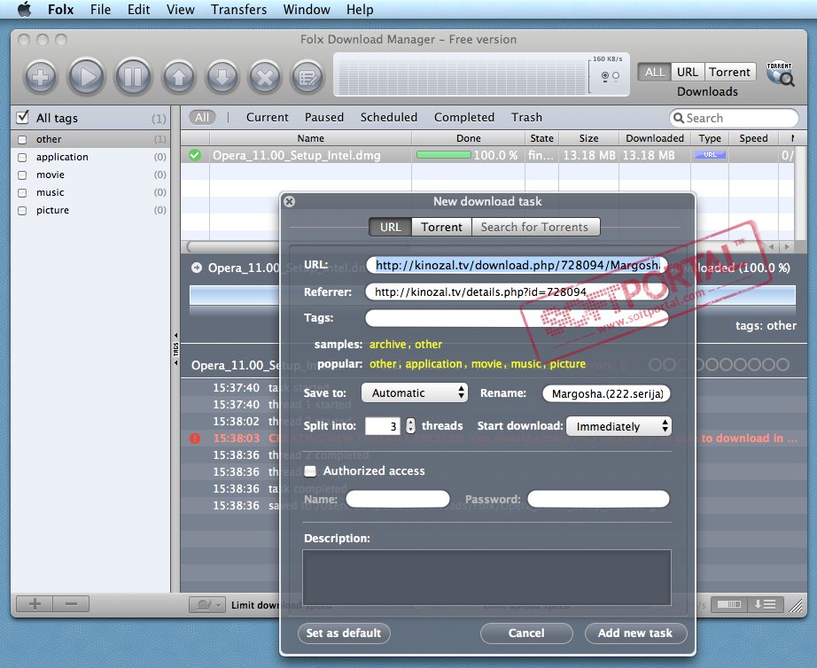
Task: Close the New download task dialog
Action: point(290,202)
